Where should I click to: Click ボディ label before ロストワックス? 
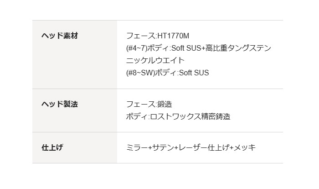pos(136,116)
